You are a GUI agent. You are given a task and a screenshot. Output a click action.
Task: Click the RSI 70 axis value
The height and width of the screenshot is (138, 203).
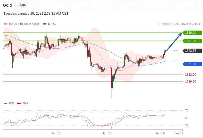(187, 111)
